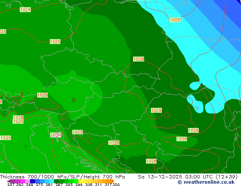
Task: Select the purple left-arrow end of the legend
Action: tap(9, 181)
